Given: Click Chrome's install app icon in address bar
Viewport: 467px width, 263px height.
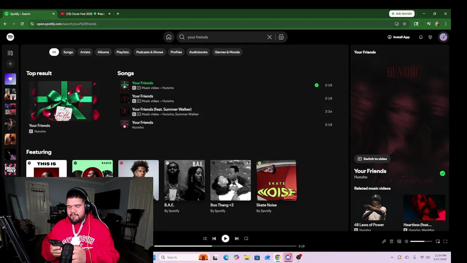Looking at the screenshot, I should click(397, 24).
